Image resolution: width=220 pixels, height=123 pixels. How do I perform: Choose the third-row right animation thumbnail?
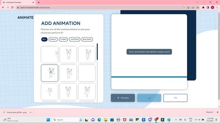pos(87,92)
